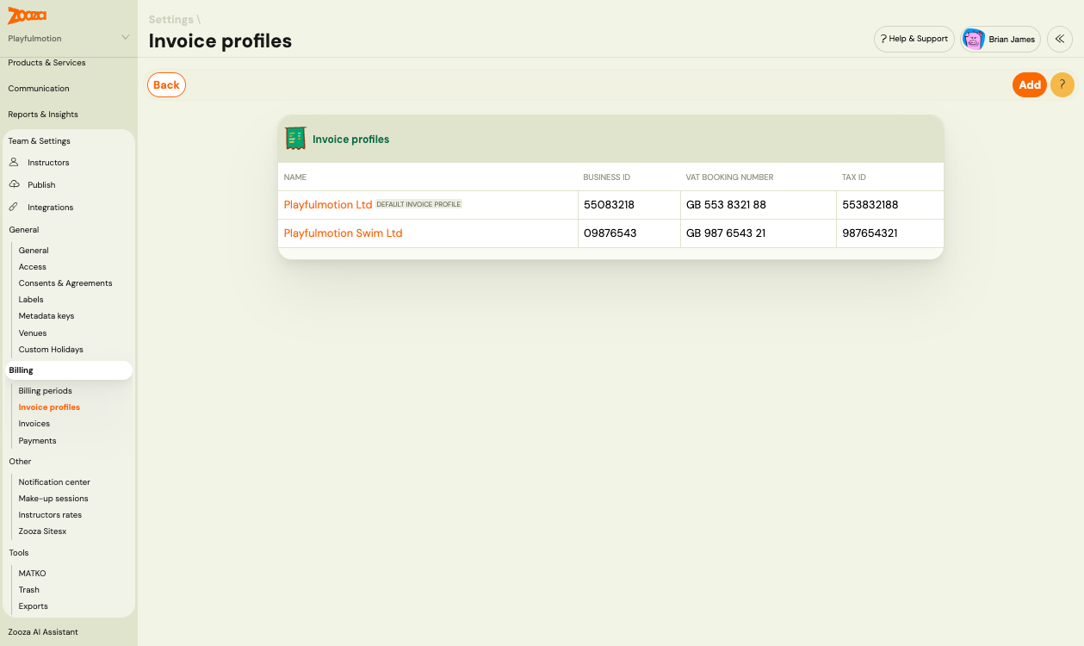Image resolution: width=1084 pixels, height=646 pixels.
Task: Click tax ID 553832188
Action: pyautogui.click(x=870, y=205)
